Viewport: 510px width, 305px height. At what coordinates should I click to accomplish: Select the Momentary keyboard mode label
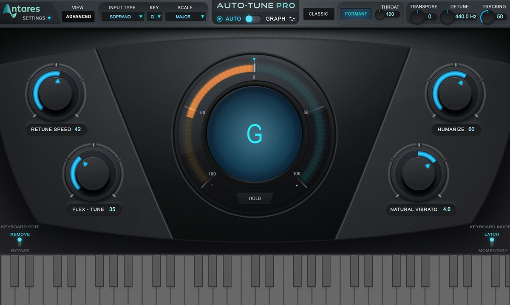[x=493, y=251]
